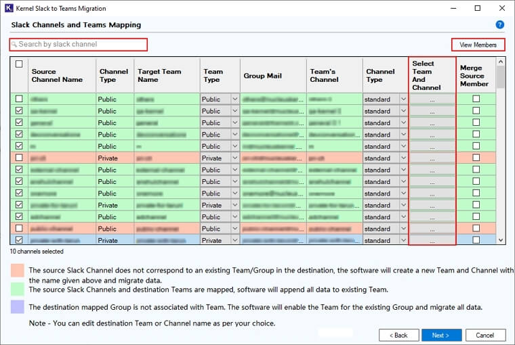Click the table scrollbar down arrow
The image size is (515, 345).
pos(501,240)
